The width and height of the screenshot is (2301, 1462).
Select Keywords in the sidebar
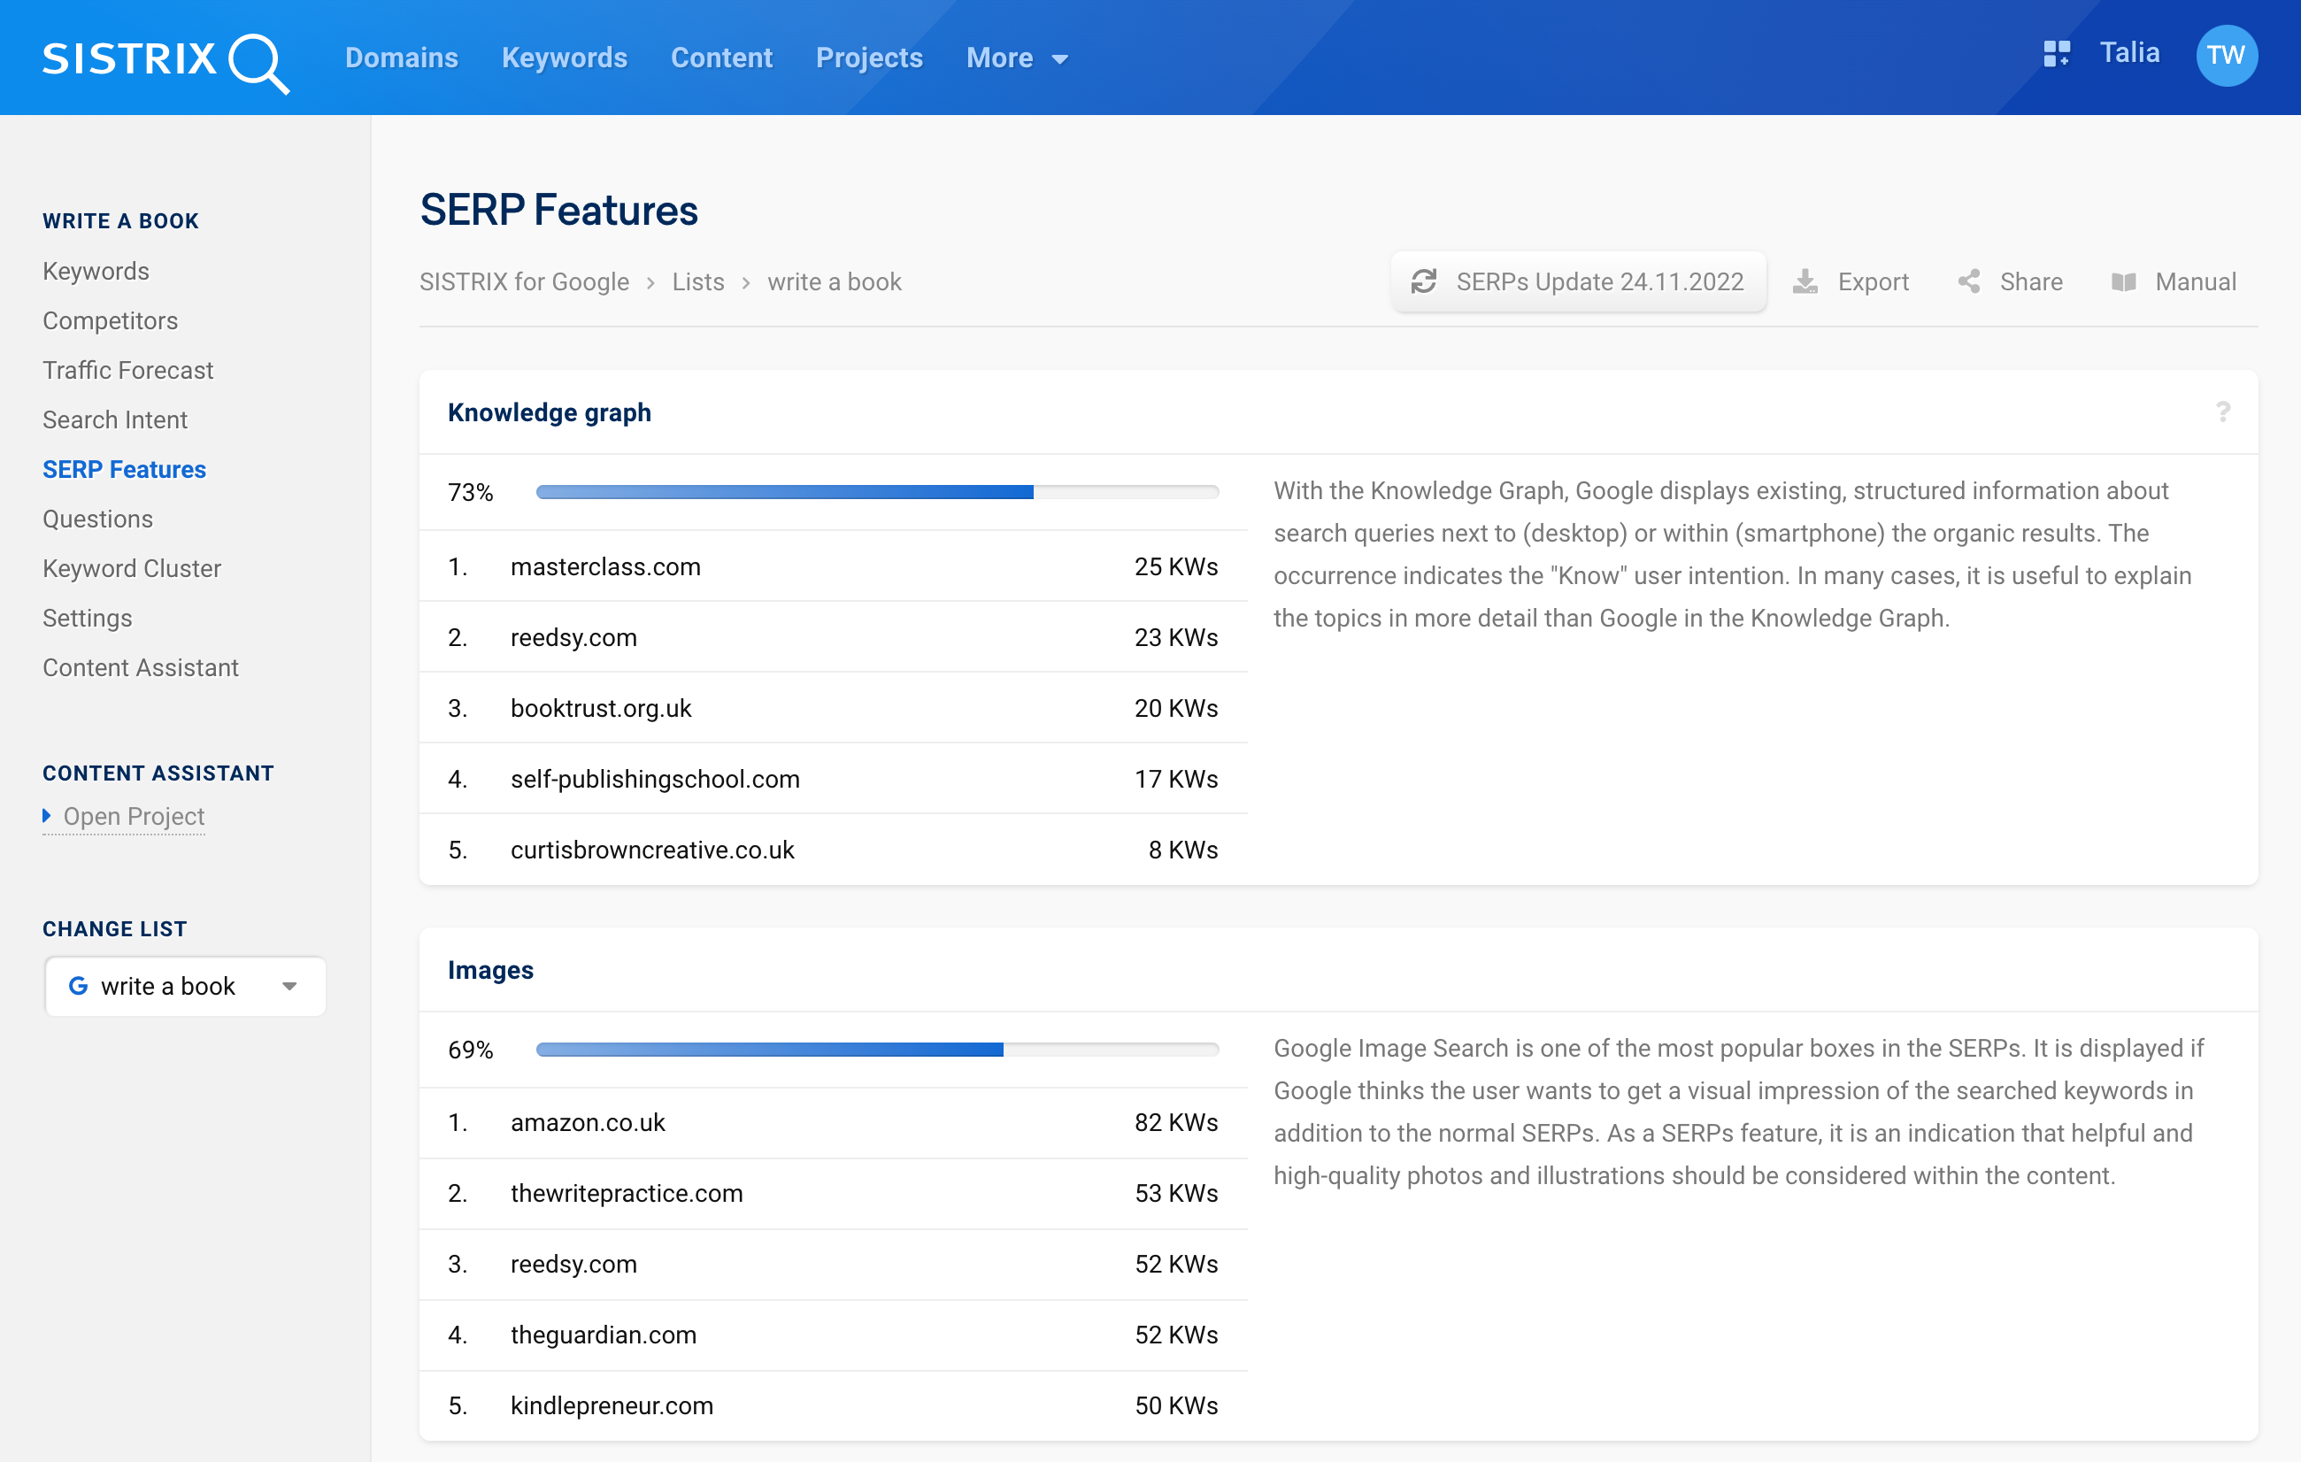click(96, 272)
